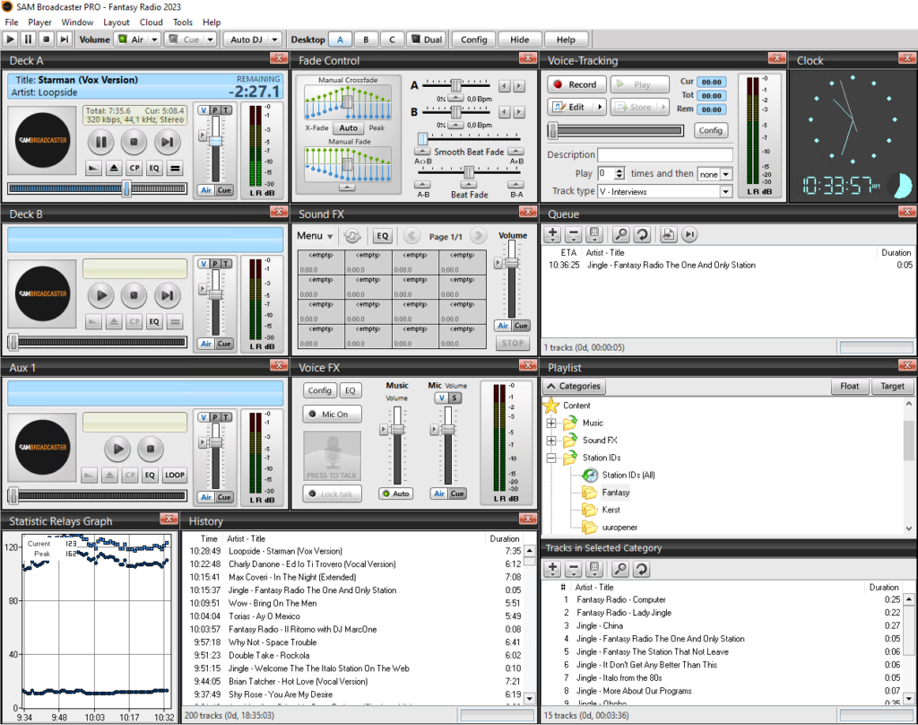The height and width of the screenshot is (725, 918).
Task: Skip to next track on Deck A
Action: tap(167, 142)
